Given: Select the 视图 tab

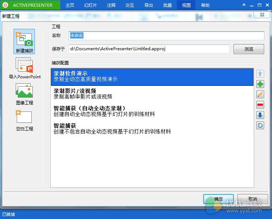Looking at the screenshot, I should click(x=186, y=5).
